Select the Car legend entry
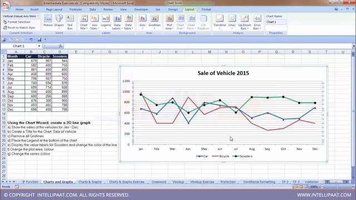Viewport: 356px width, 200px height. click(x=202, y=156)
